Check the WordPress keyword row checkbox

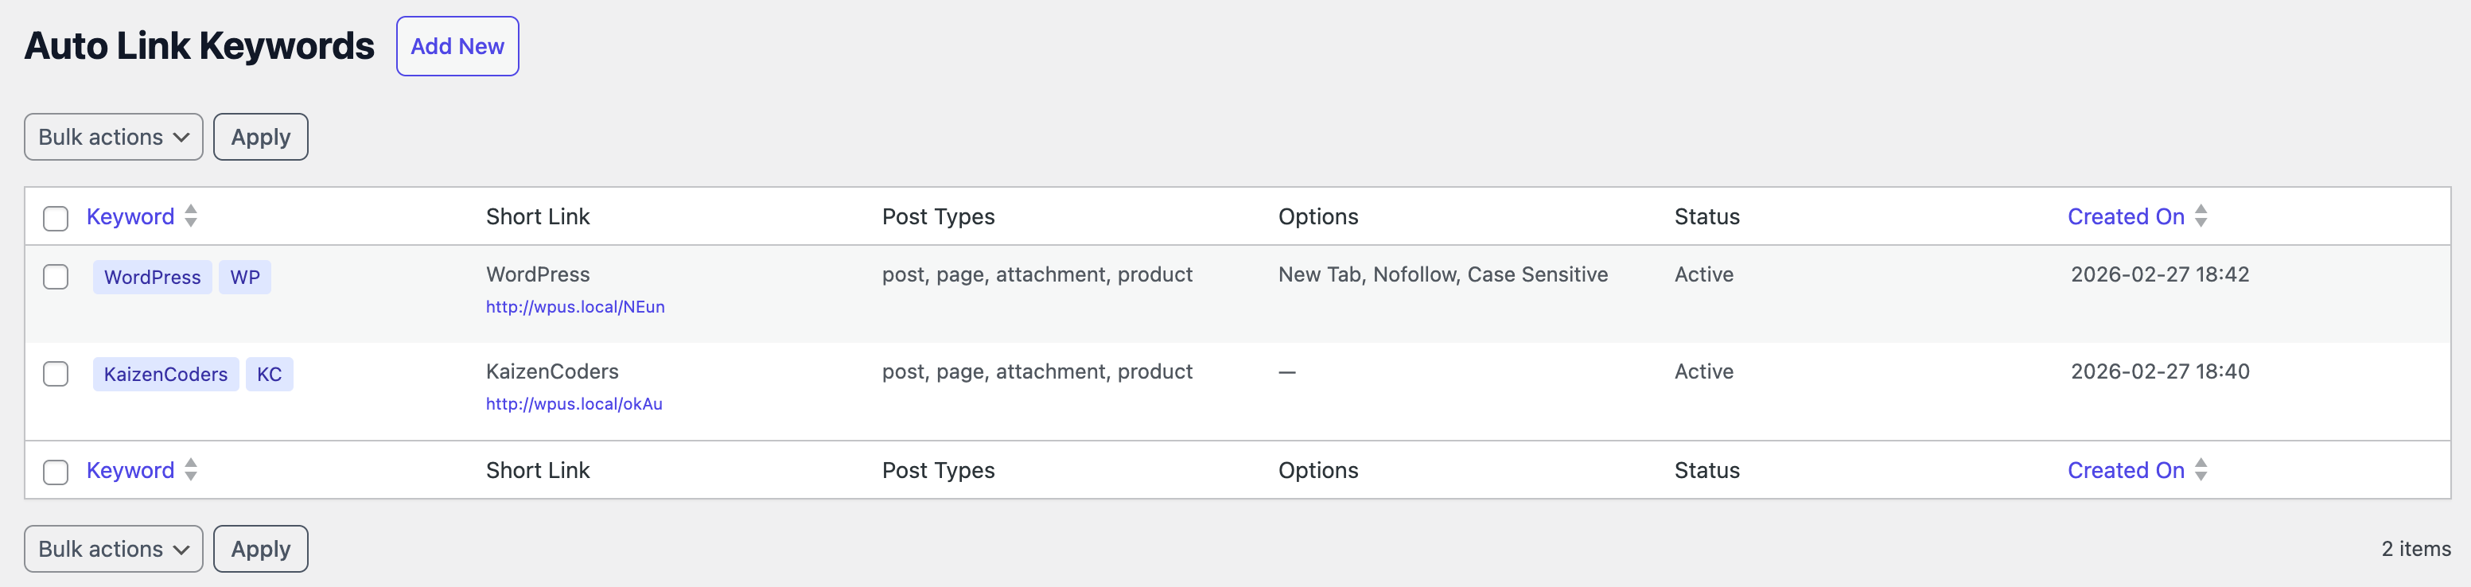(56, 276)
